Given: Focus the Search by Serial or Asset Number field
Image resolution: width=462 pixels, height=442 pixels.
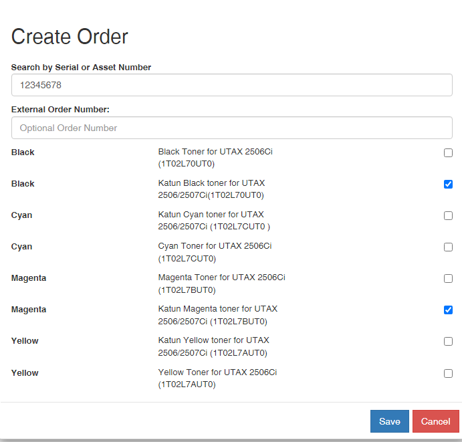Looking at the screenshot, I should tap(232, 85).
